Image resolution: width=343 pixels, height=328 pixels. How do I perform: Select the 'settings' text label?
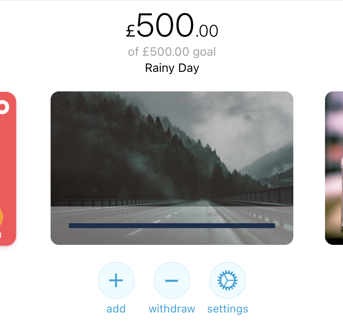227,309
